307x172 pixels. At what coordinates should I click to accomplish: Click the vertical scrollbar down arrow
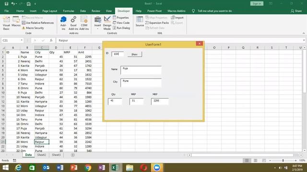(305, 150)
